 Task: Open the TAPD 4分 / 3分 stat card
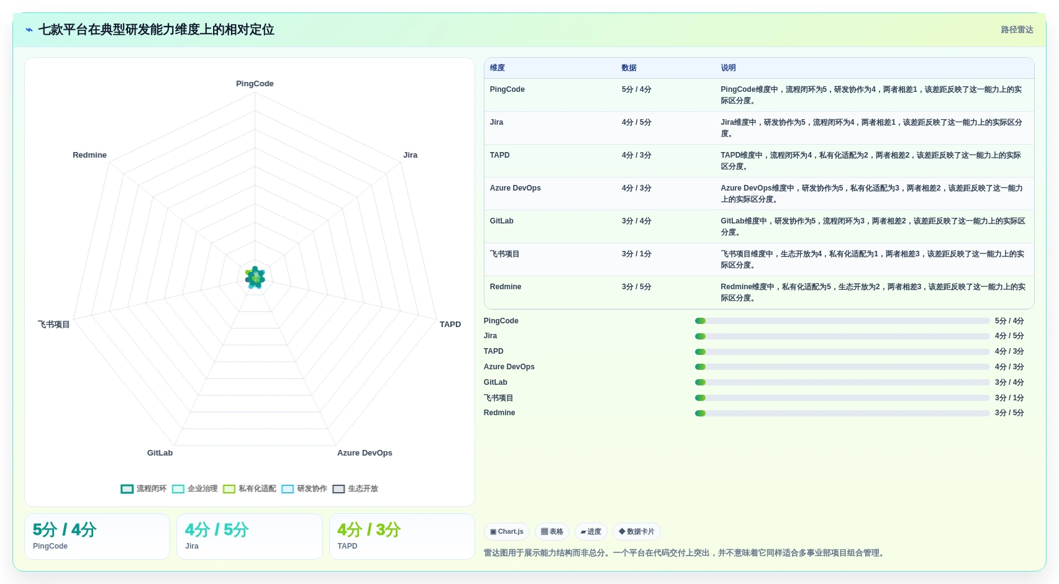click(x=402, y=536)
